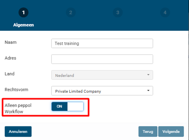The height and width of the screenshot is (140, 189).
Task: Click Terug to go back
Action: coord(148,131)
